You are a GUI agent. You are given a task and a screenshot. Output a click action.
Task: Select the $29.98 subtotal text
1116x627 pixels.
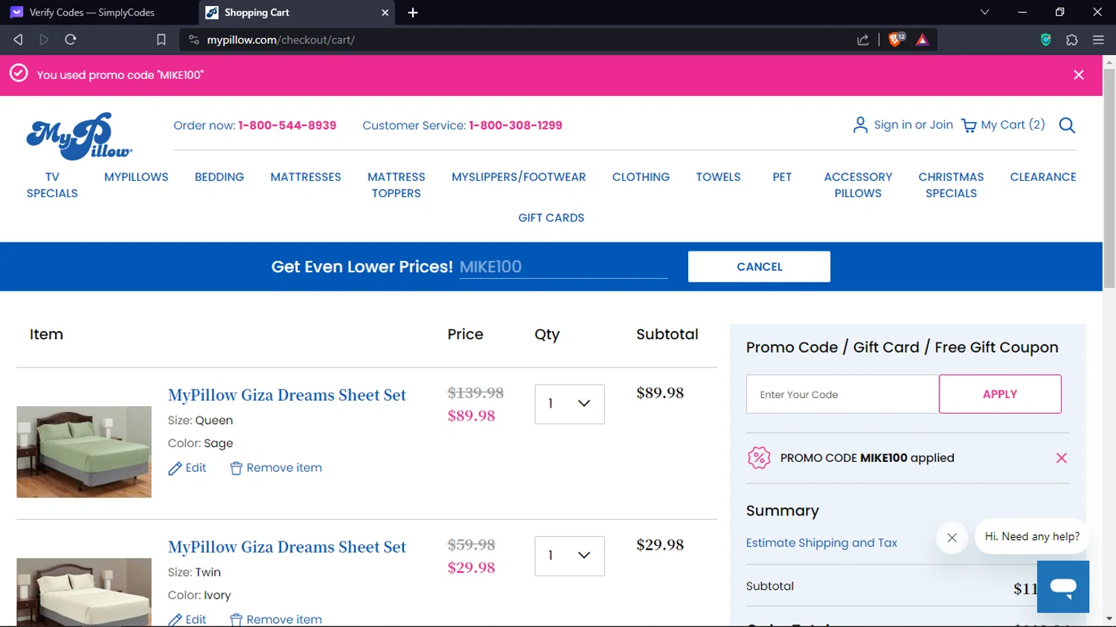[x=660, y=544]
